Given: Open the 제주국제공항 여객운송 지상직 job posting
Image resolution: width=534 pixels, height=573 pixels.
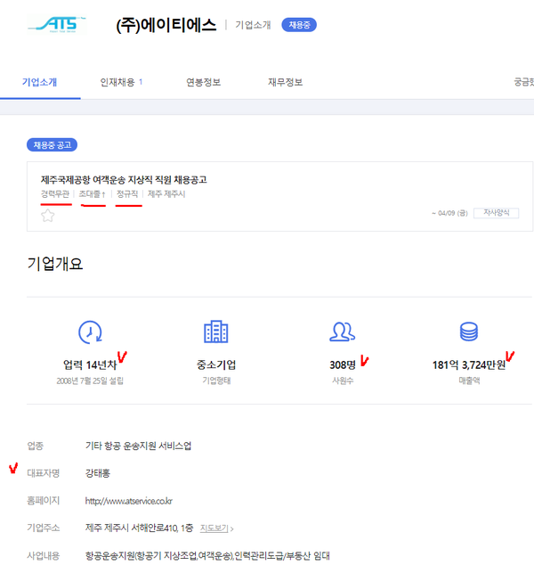Looking at the screenshot, I should coord(124,180).
